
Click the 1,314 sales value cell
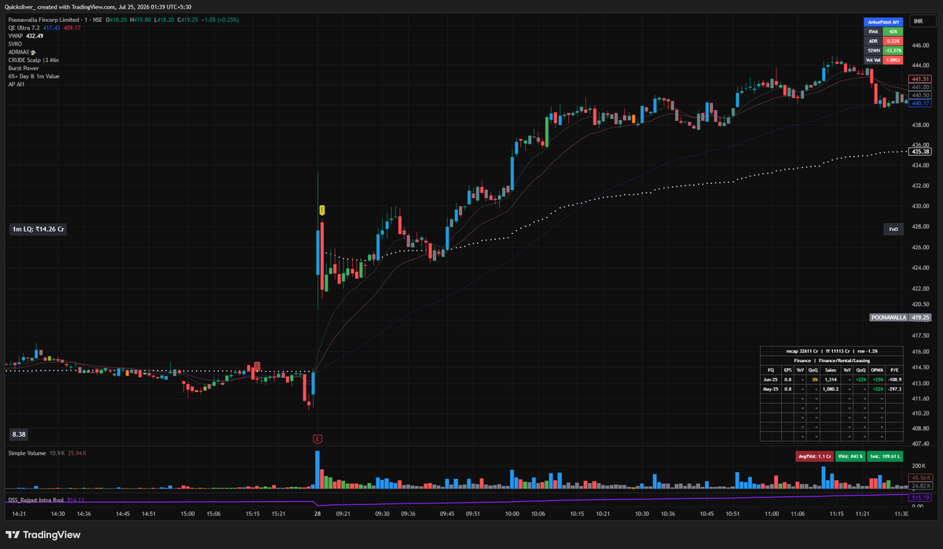(x=831, y=379)
